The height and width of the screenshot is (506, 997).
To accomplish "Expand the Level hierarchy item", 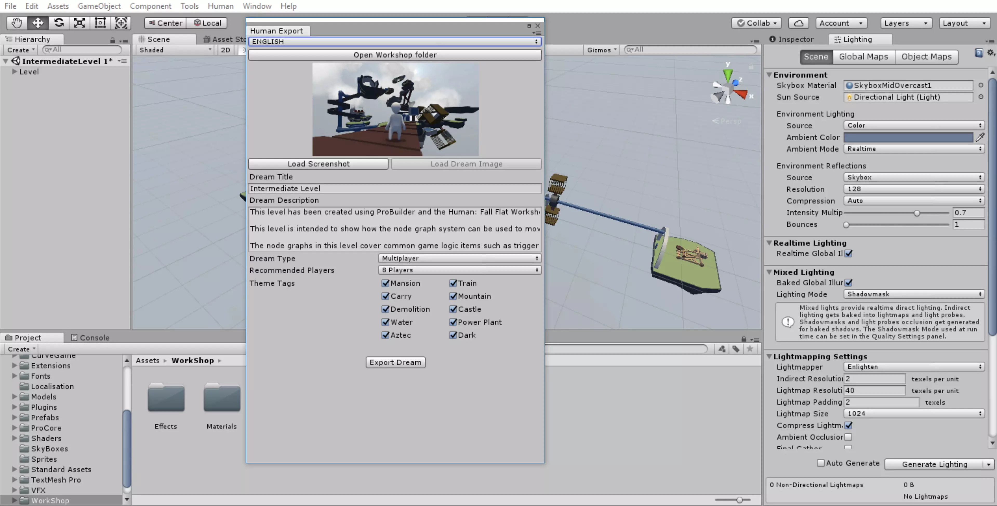I will [x=15, y=72].
